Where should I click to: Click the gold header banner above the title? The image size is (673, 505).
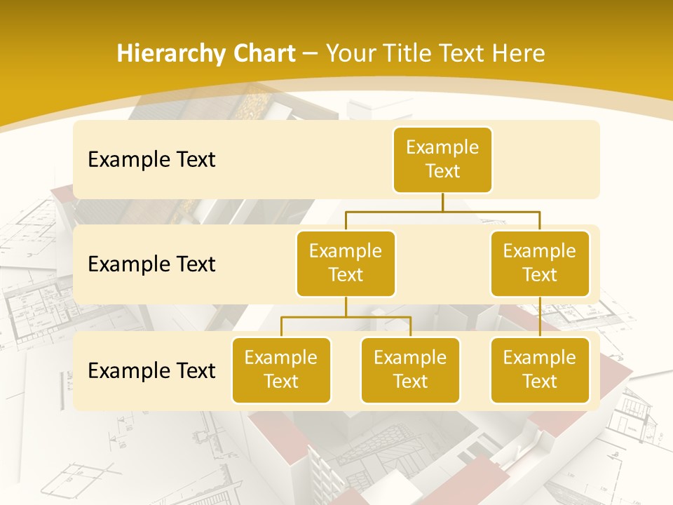pyautogui.click(x=336, y=18)
